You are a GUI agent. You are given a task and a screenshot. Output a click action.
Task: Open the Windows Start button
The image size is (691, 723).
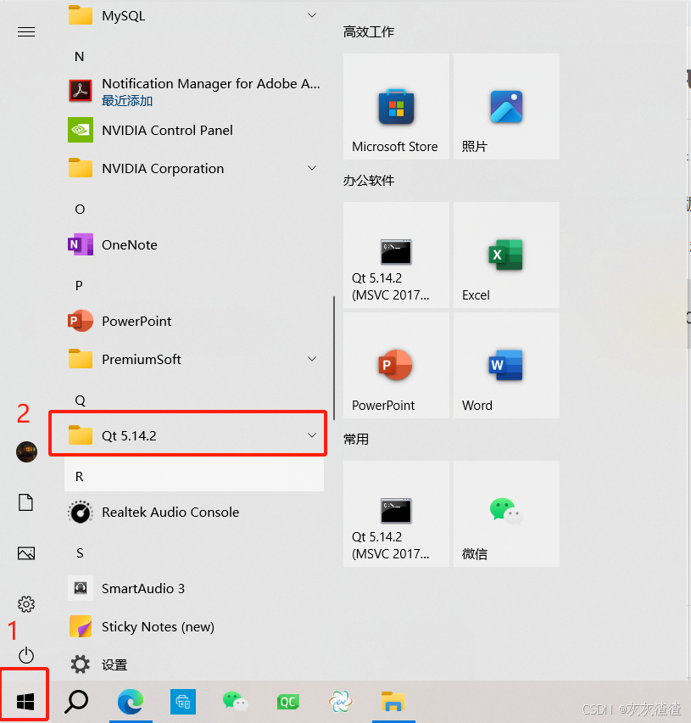point(25,702)
